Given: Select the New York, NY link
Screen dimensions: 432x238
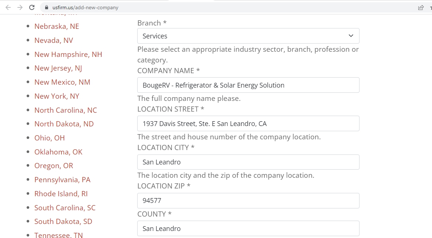Looking at the screenshot, I should 57,96.
